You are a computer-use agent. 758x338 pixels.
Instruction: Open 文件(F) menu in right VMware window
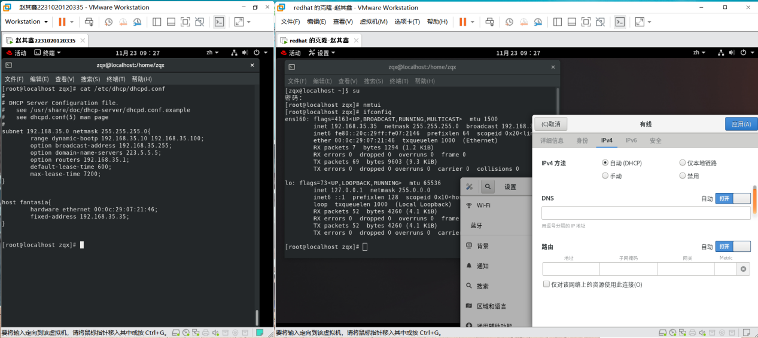[291, 21]
